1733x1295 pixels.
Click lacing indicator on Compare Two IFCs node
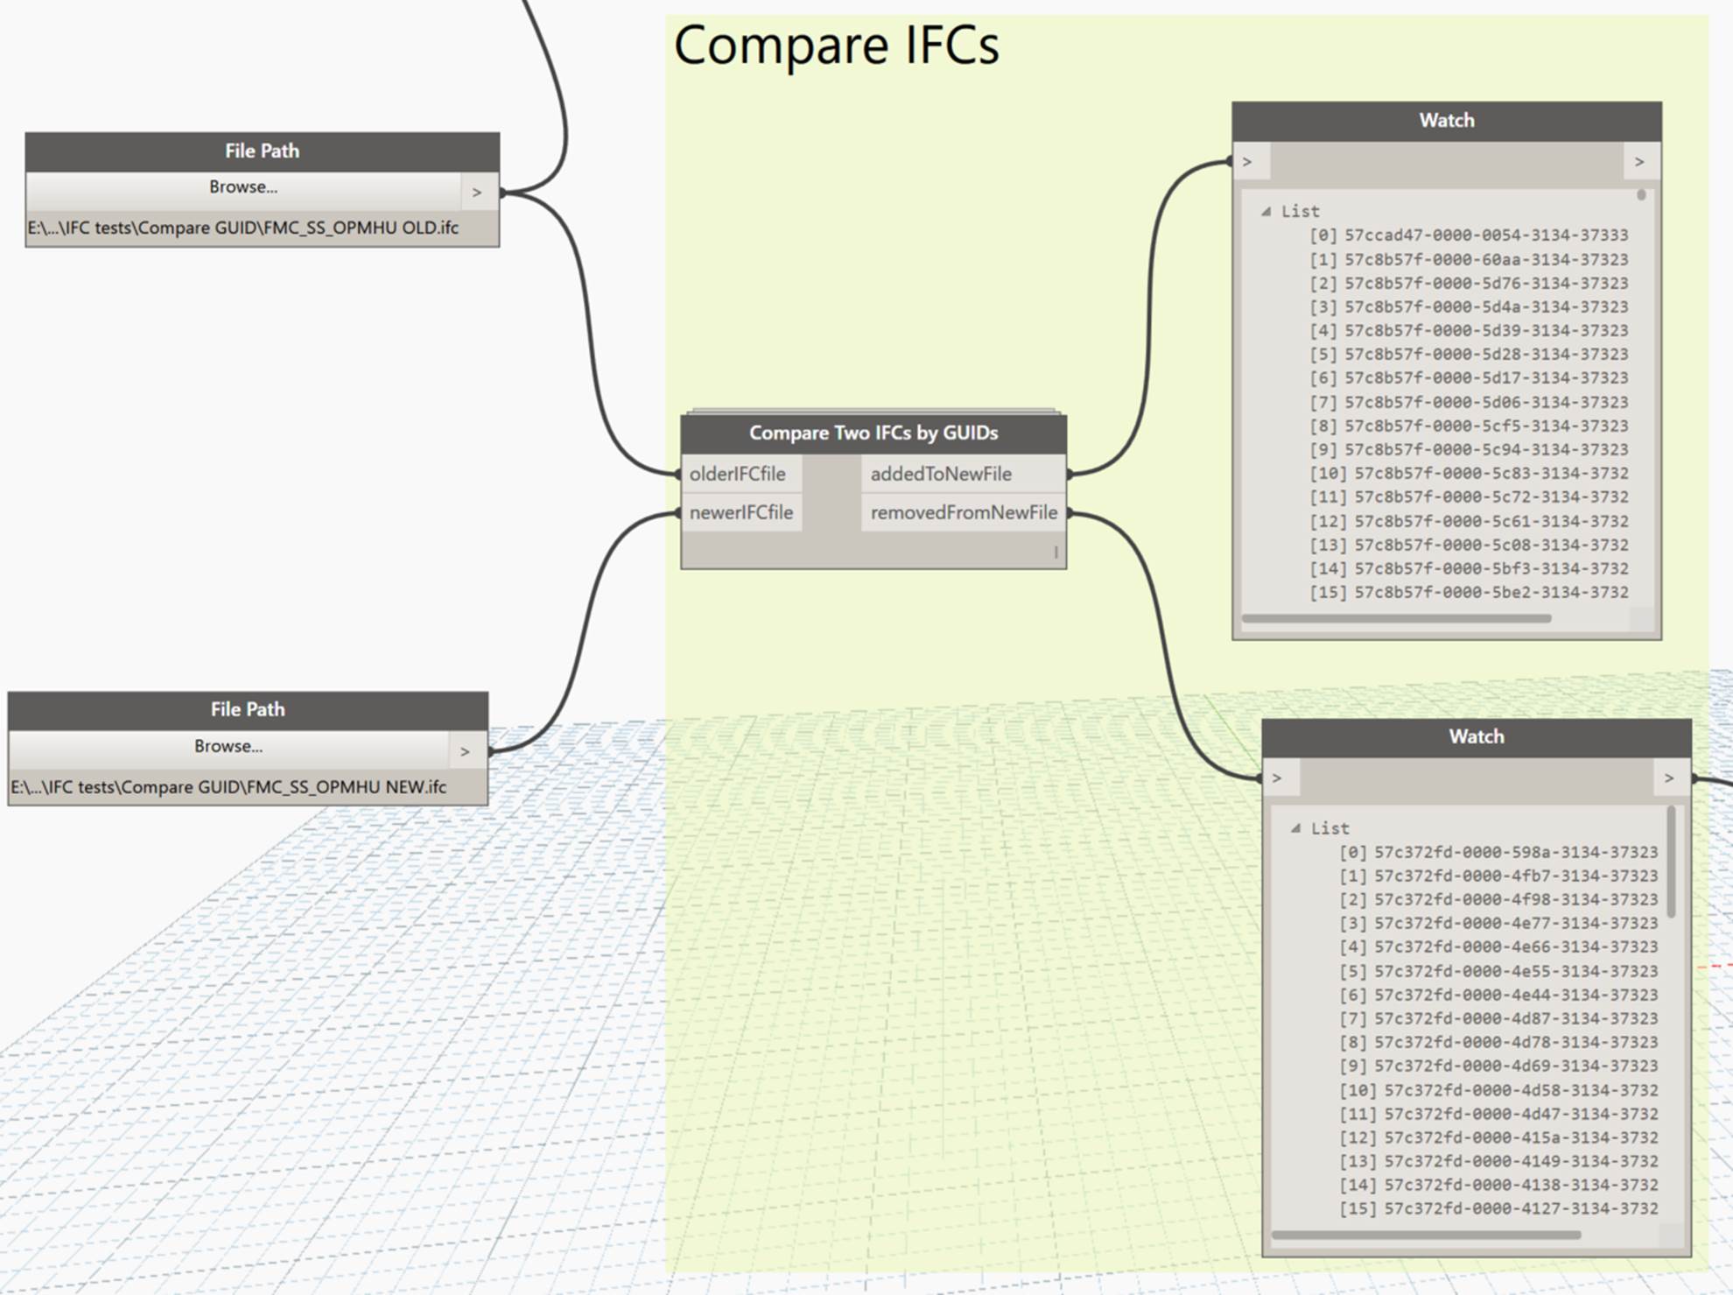1056,552
